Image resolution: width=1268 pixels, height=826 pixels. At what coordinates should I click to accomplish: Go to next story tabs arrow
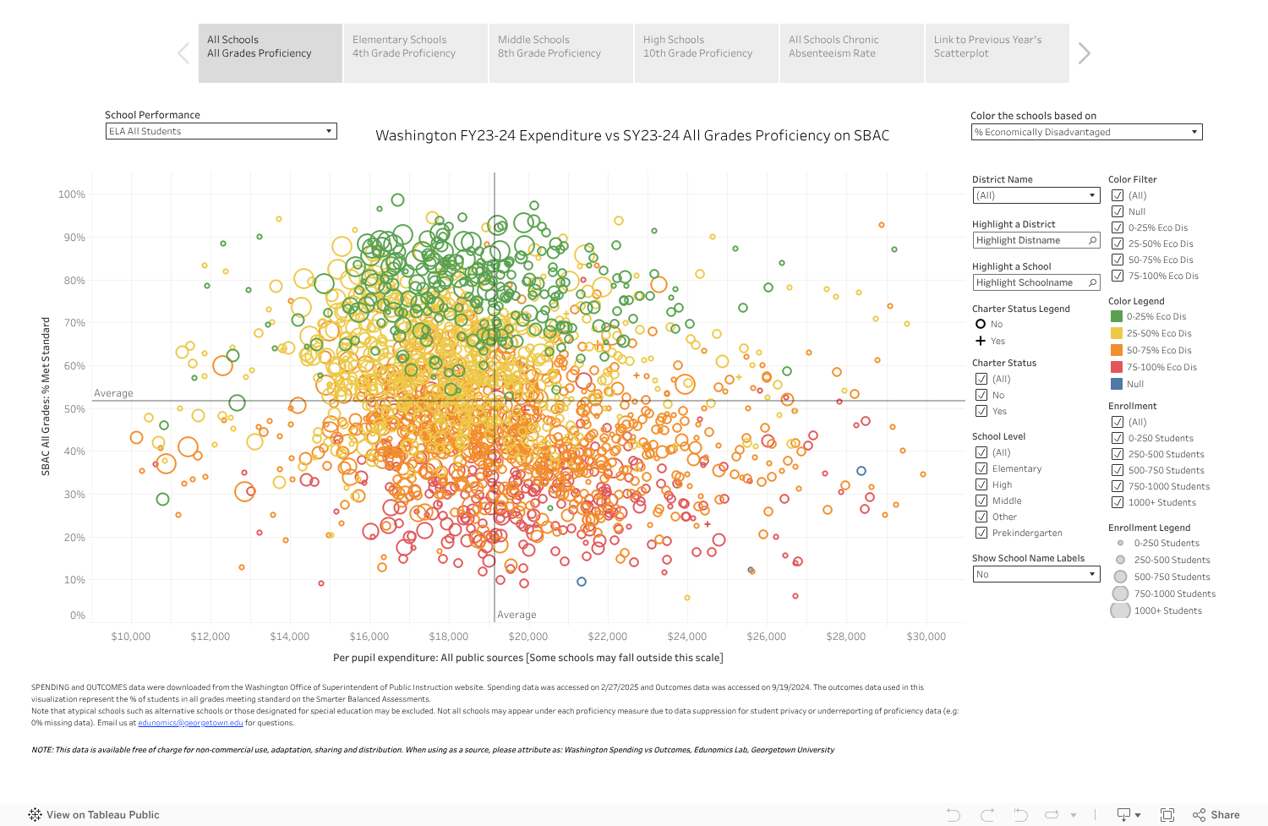[x=1085, y=53]
